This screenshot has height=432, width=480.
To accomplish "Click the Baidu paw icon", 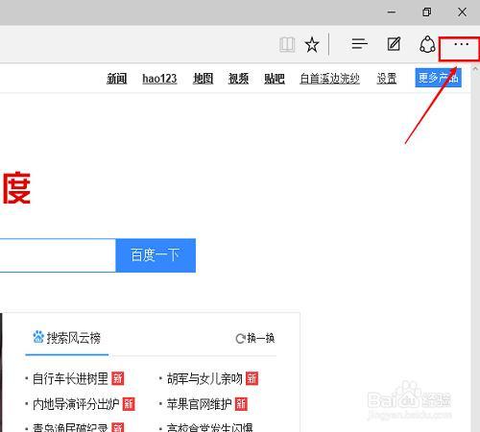I will (x=38, y=337).
